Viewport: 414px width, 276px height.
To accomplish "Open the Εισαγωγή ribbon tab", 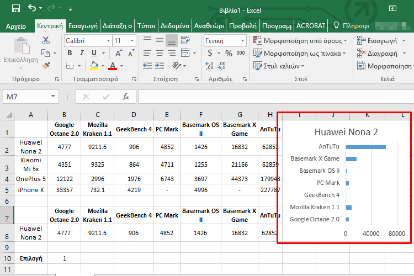I will pyautogui.click(x=84, y=25).
